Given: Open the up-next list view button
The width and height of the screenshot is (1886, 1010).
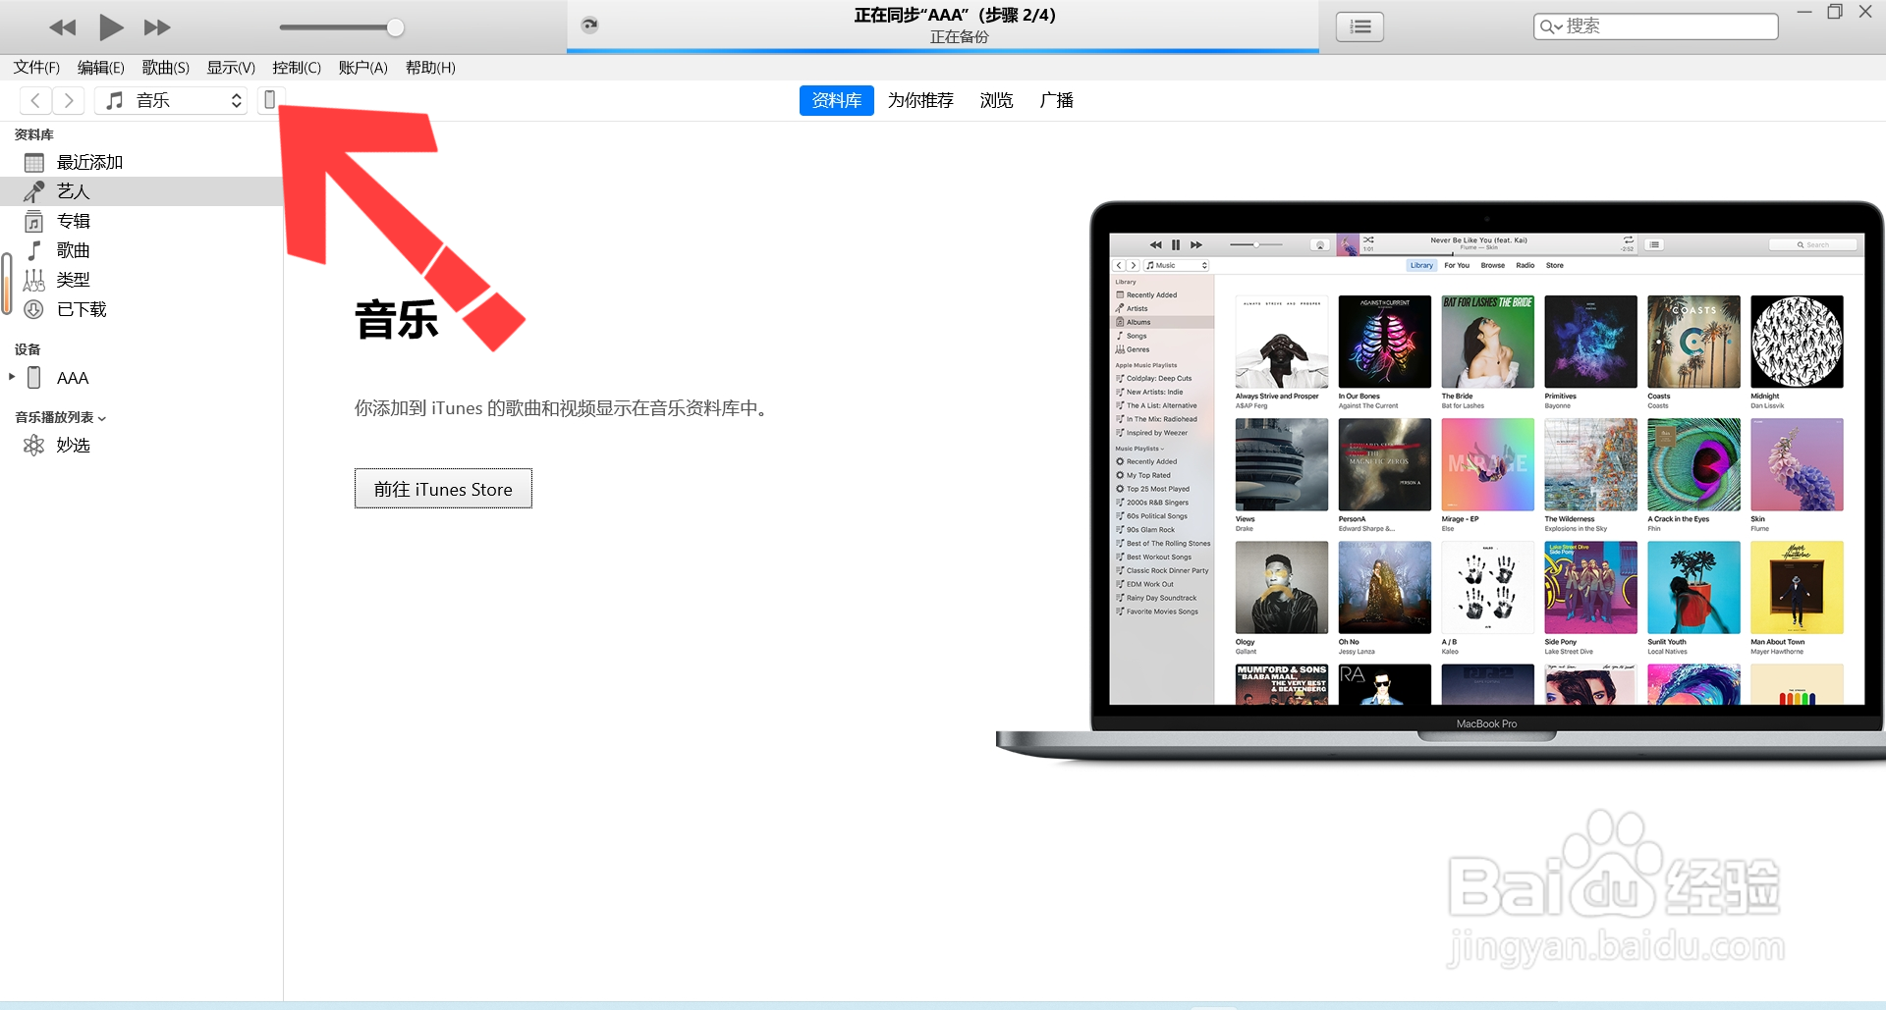Looking at the screenshot, I should [x=1359, y=27].
